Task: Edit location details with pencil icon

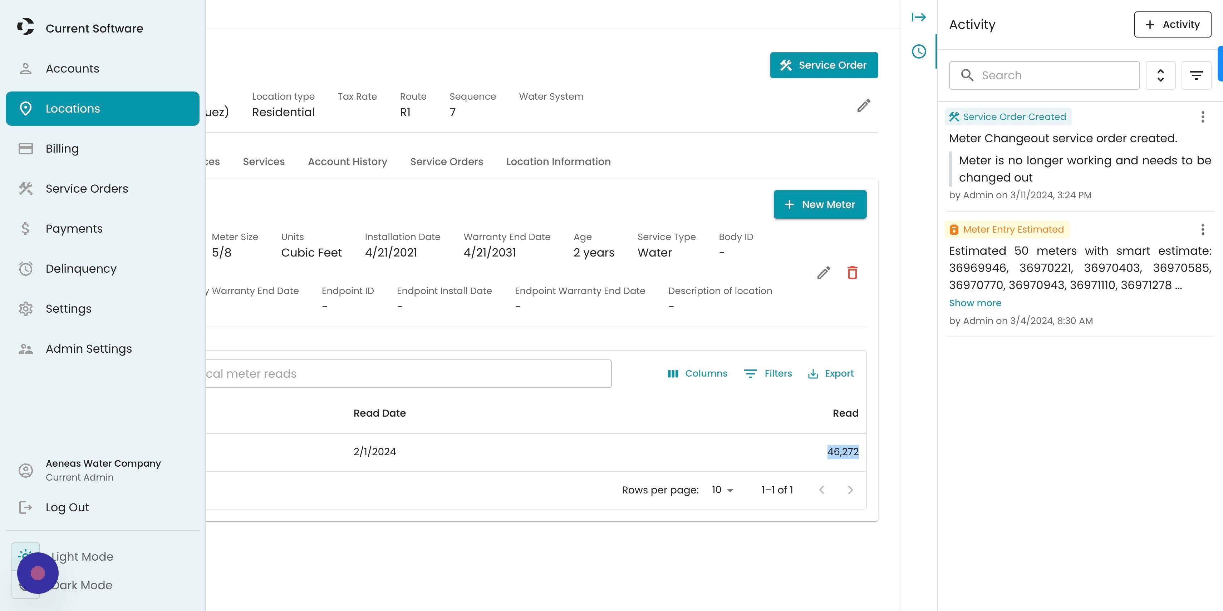Action: click(864, 105)
